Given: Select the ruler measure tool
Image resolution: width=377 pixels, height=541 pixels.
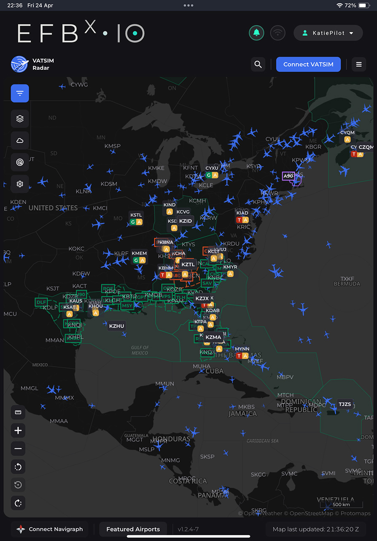Looking at the screenshot, I should (x=18, y=412).
